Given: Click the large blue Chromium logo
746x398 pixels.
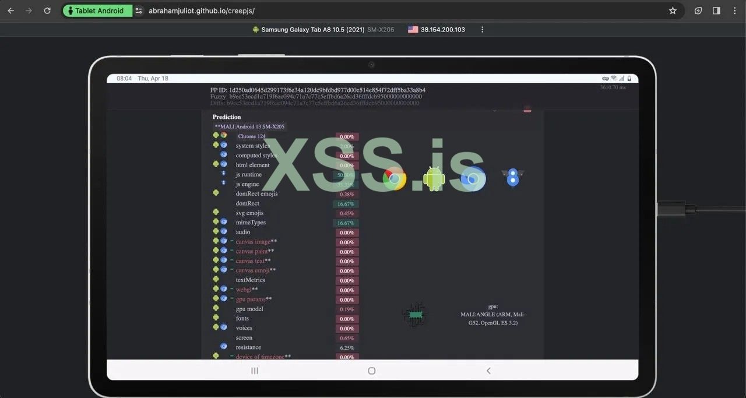Looking at the screenshot, I should [473, 179].
